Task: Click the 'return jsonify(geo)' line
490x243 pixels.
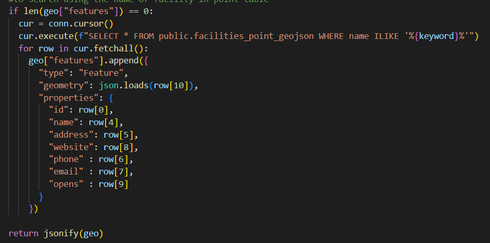Action: (56, 233)
